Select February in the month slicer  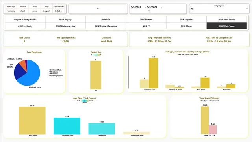click(11, 11)
